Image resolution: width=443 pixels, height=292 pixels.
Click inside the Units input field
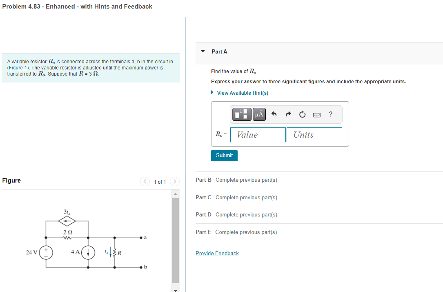coord(314,134)
